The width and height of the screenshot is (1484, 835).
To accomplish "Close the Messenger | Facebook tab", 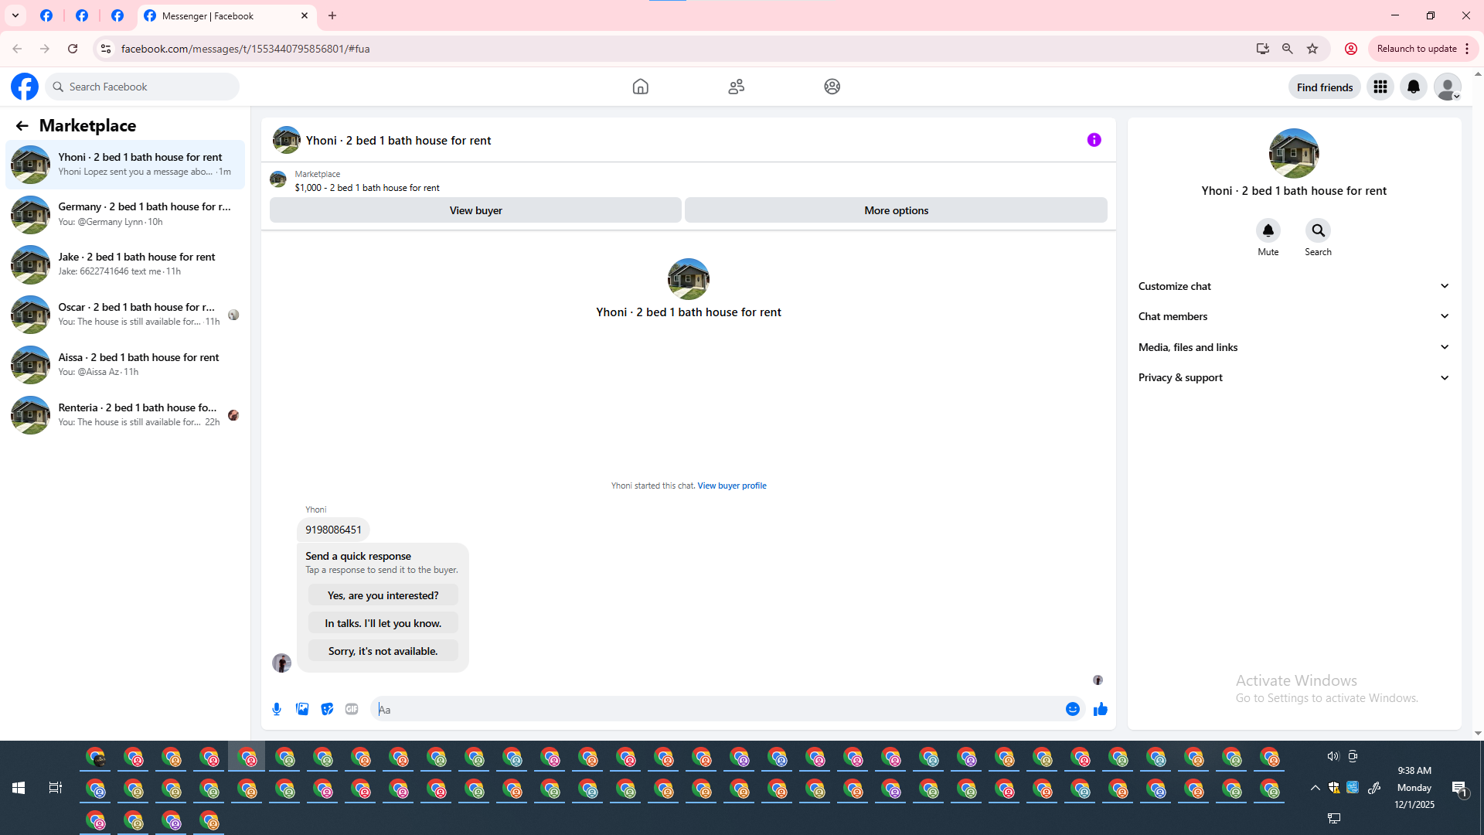I will click(305, 15).
